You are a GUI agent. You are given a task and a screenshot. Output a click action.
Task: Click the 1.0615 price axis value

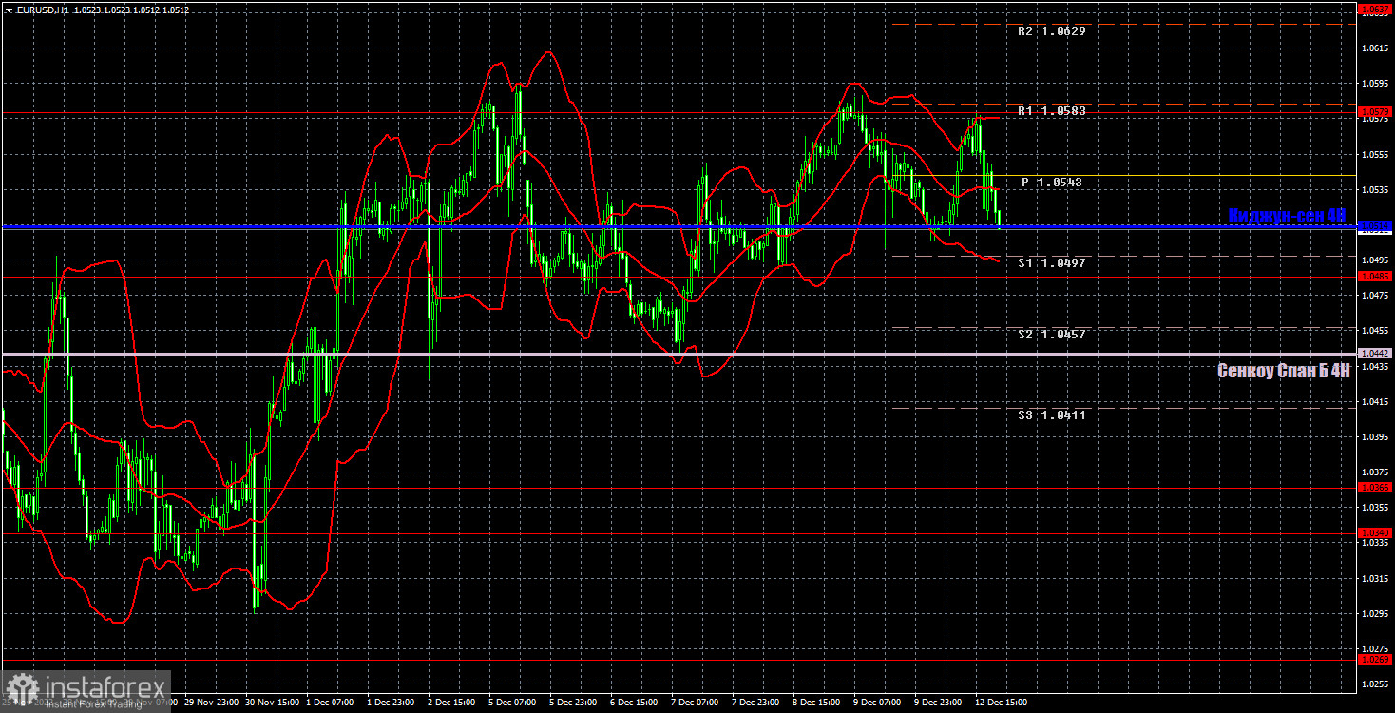coord(1375,48)
